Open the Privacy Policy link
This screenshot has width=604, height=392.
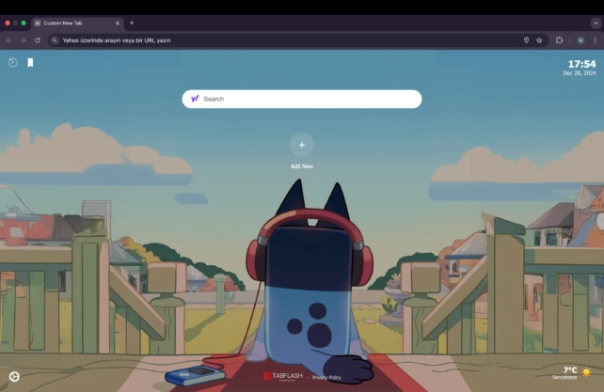point(326,377)
